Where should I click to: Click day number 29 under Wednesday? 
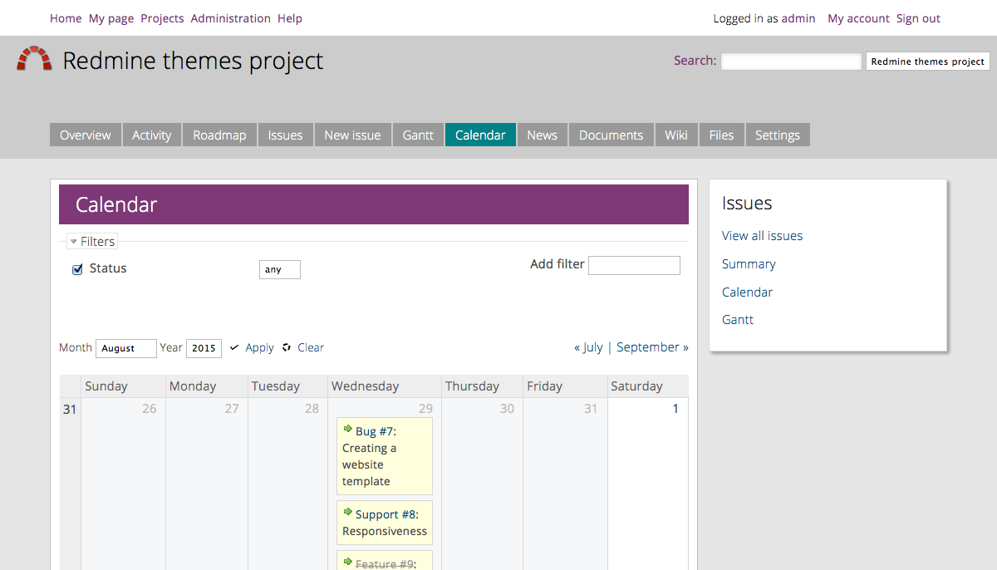point(425,409)
